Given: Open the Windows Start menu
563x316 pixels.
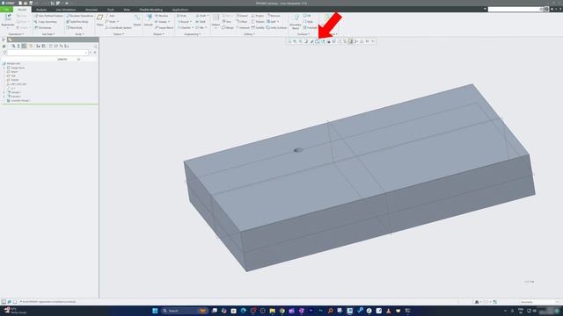Looking at the screenshot, I should 155,311.
